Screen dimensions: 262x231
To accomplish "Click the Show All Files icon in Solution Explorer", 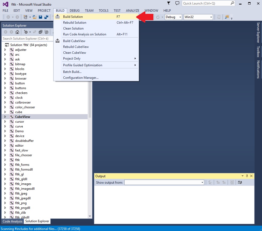I will point(46,32).
